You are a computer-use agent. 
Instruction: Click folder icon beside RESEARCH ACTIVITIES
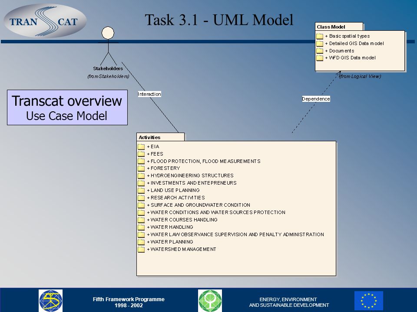coord(141,198)
